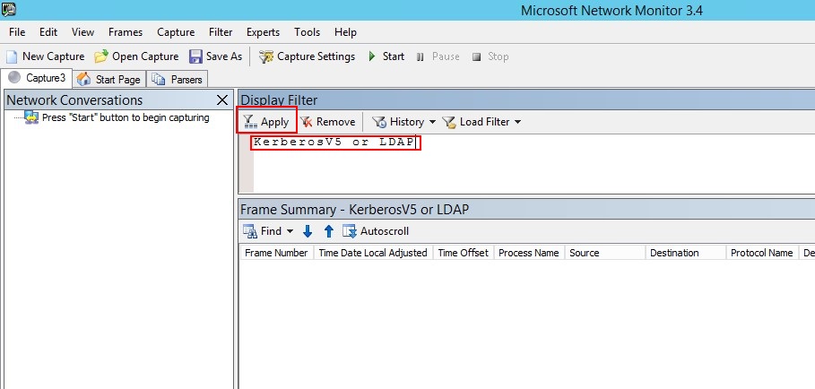
Task: Expand the Find dropdown arrow
Action: pyautogui.click(x=290, y=231)
